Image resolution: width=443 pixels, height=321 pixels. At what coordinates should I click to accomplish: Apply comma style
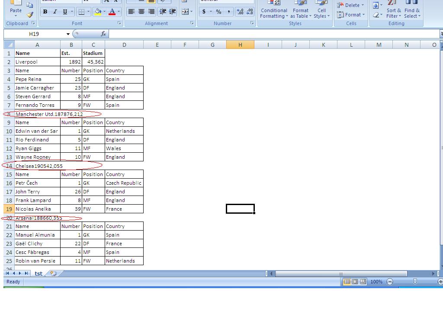coord(228,12)
